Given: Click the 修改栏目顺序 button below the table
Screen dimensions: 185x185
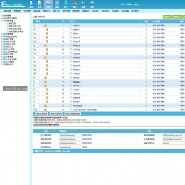Looking at the screenshot, I should pyautogui.click(x=41, y=113).
